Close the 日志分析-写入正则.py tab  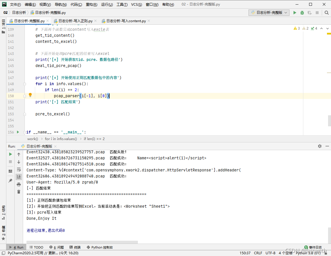pos(95,21)
